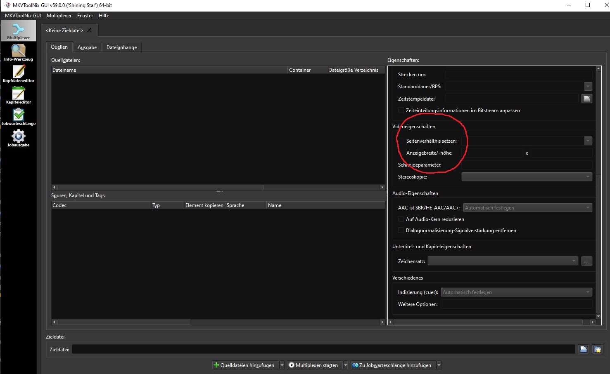610x374 pixels.
Task: Open the Info-Werkzeug tool
Action: pyautogui.click(x=18, y=52)
